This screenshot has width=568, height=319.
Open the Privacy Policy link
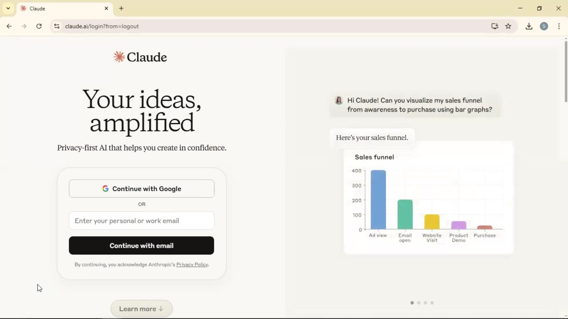(x=192, y=265)
